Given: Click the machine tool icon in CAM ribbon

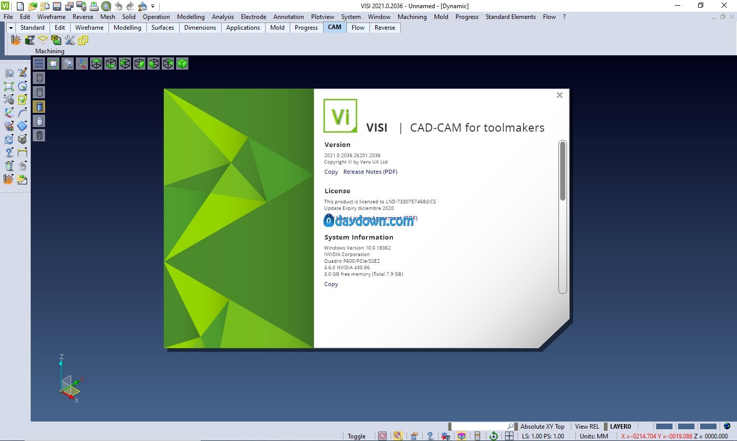Looking at the screenshot, I should point(30,40).
